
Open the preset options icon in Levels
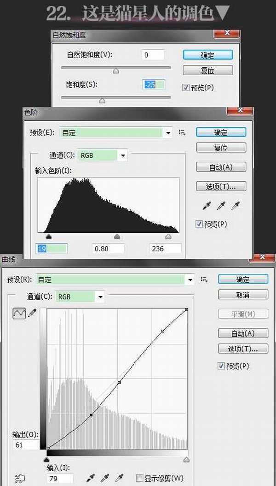click(182, 133)
